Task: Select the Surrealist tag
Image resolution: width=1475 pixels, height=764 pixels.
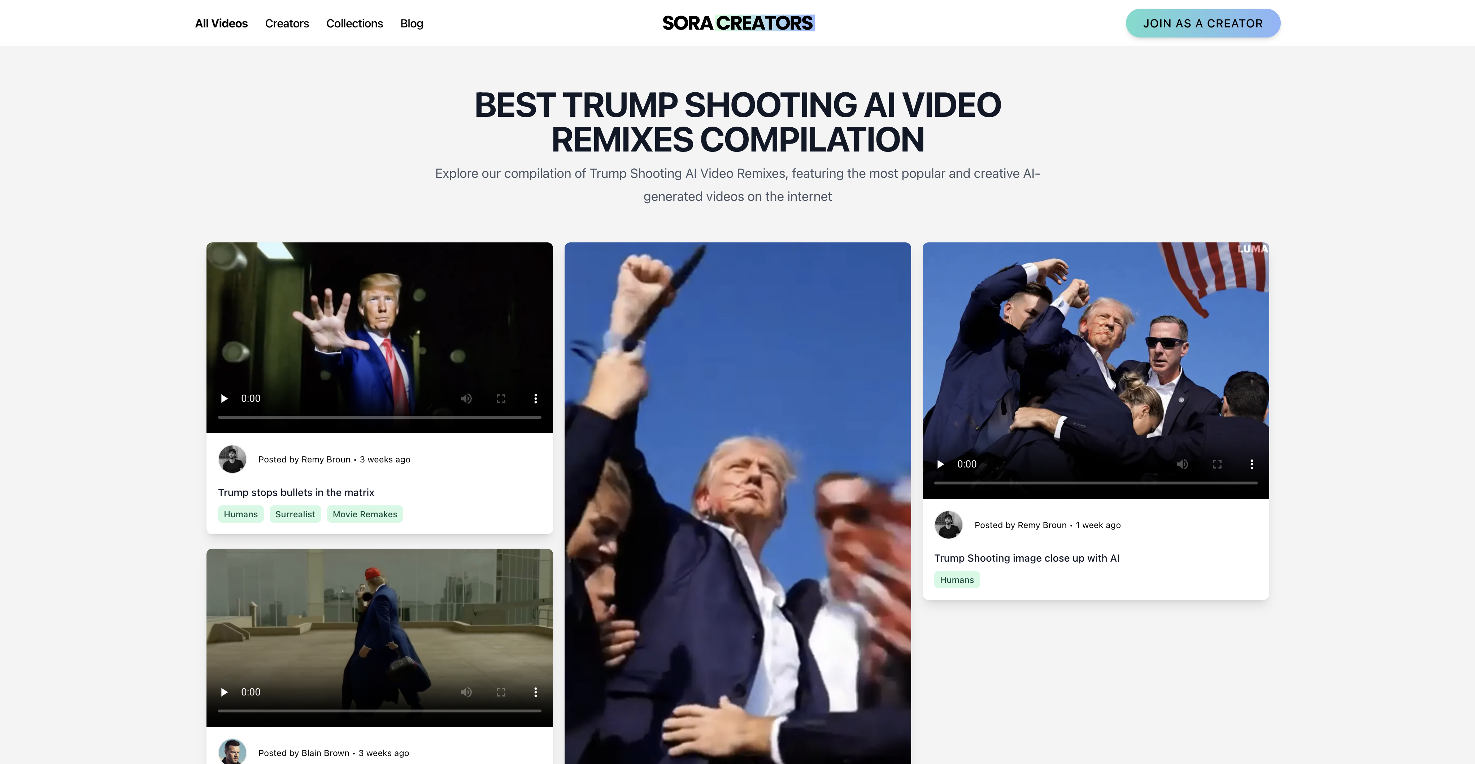Action: tap(295, 514)
